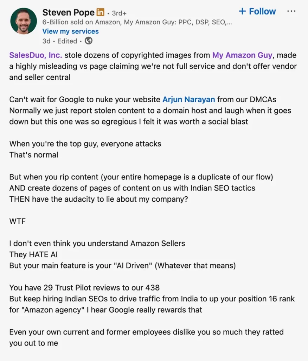Click the globe icon to check post audience
The image size is (308, 361).
[x=88, y=41]
